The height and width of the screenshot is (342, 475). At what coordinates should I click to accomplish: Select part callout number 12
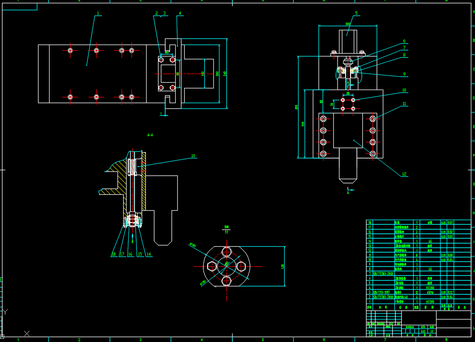pyautogui.click(x=404, y=174)
